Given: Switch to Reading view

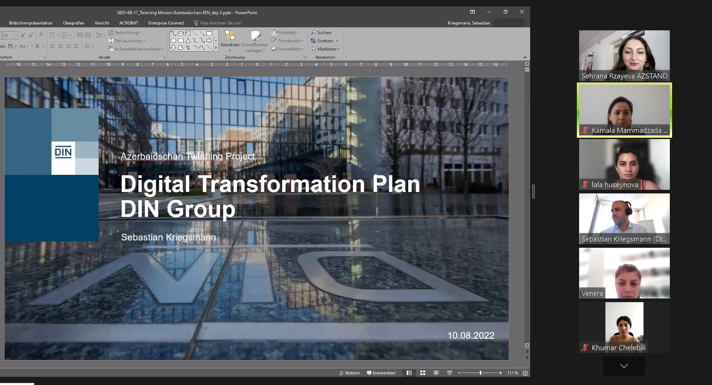Looking at the screenshot, I should (436, 373).
